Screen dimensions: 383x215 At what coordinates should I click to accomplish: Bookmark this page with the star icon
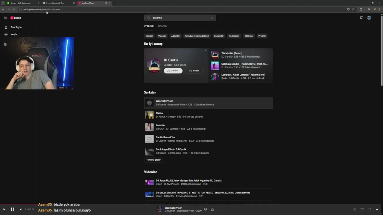(x=353, y=9)
